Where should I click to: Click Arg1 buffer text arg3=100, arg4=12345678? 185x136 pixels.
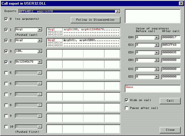[x=84, y=29]
